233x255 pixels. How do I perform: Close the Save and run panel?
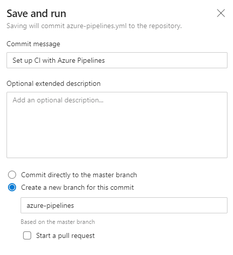click(221, 13)
